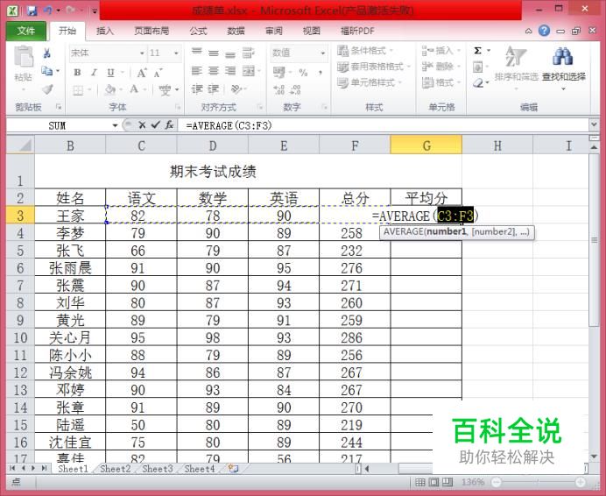Viewport: 606px width, 496px height.
Task: Open Format as Table menu
Action: point(373,67)
